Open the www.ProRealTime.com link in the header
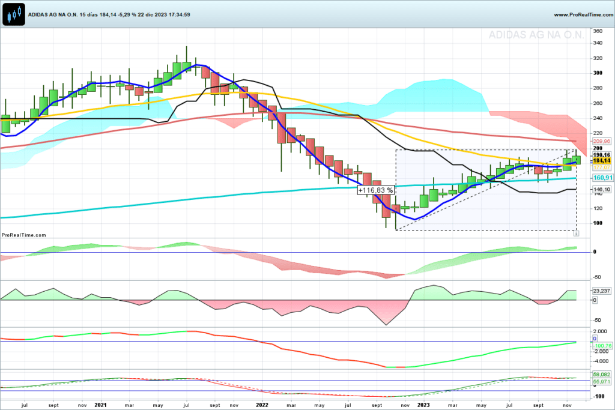Viewport: 615px width, 410px height. click(x=583, y=14)
